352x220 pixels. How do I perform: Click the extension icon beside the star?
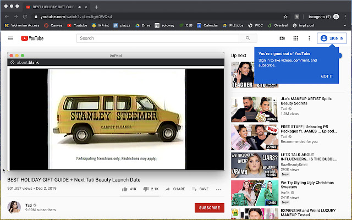click(x=297, y=16)
